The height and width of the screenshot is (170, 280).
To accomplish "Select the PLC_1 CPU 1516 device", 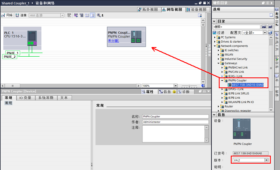I will click(22, 38).
